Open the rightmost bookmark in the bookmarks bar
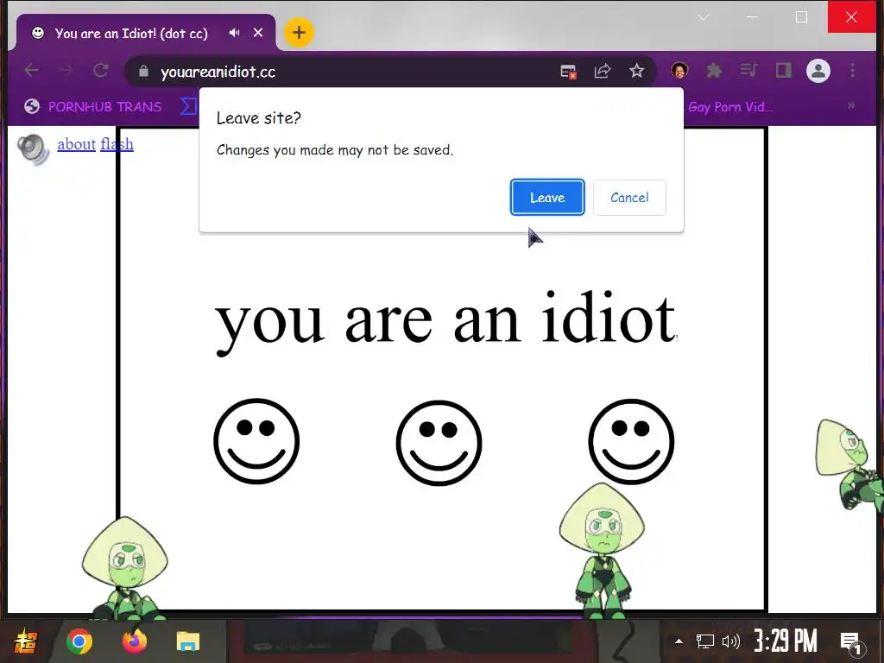This screenshot has width=884, height=663. pyautogui.click(x=730, y=106)
